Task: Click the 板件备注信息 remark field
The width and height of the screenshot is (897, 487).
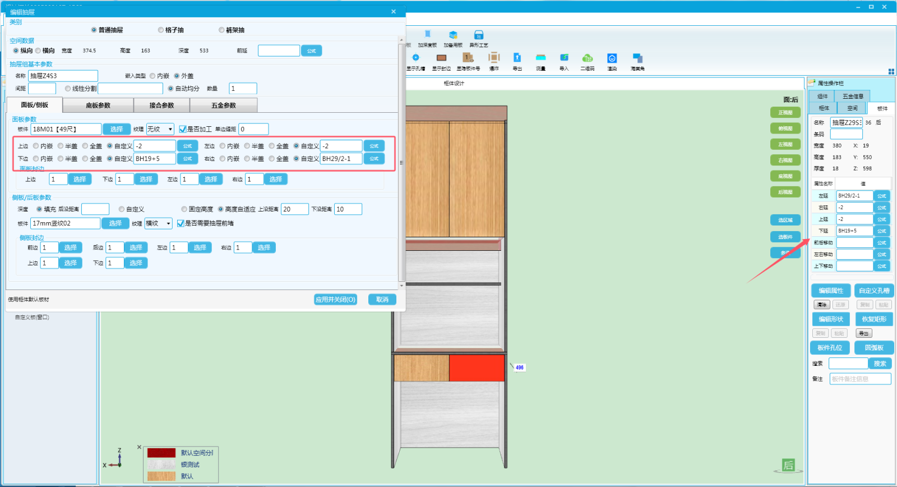Action: [860, 379]
